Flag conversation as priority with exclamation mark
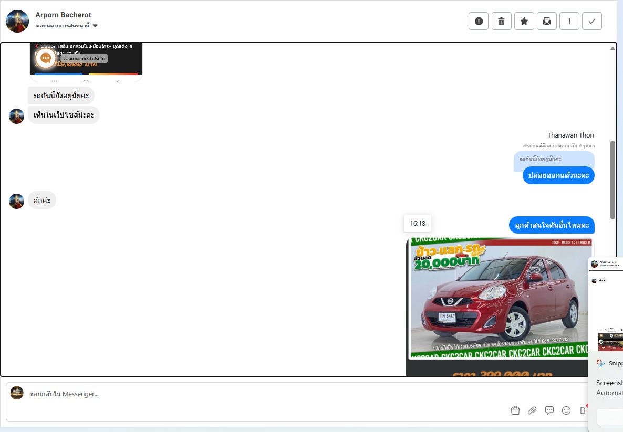Viewport: 623px width, 432px height. 569,21
